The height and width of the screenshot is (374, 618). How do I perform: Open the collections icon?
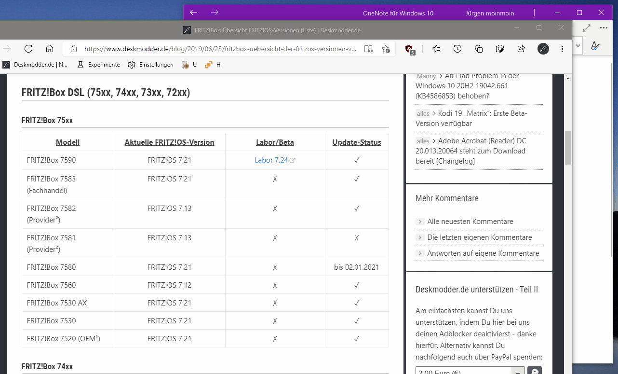479,49
